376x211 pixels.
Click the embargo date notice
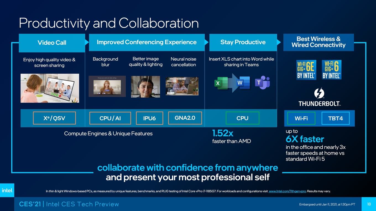(327, 204)
